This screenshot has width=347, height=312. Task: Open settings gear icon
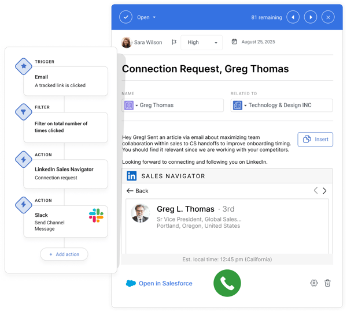pyautogui.click(x=314, y=283)
